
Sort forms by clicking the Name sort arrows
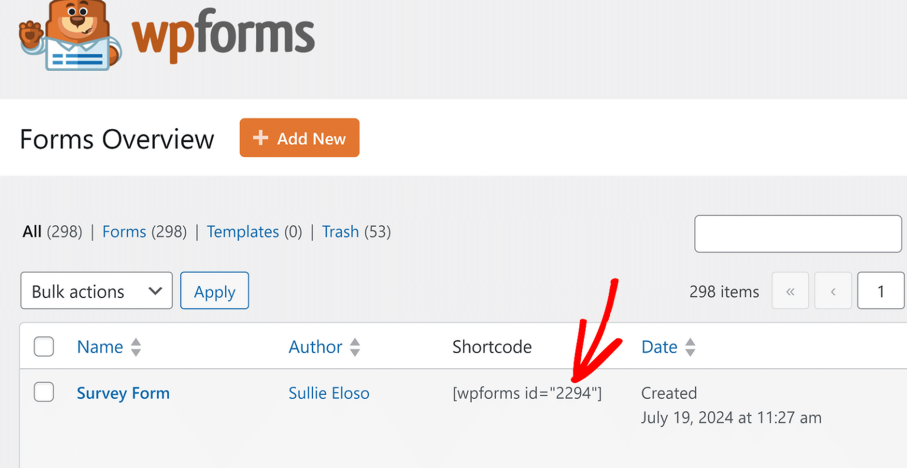point(136,347)
